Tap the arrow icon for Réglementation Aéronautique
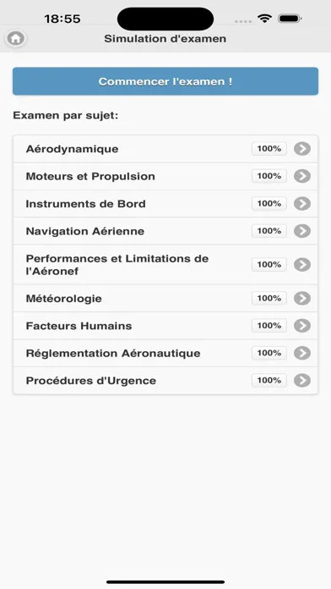The image size is (331, 589). pyautogui.click(x=302, y=353)
